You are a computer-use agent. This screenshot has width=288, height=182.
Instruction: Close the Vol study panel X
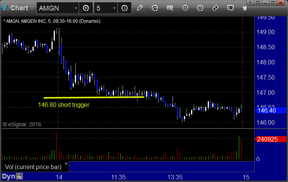pos(66,163)
